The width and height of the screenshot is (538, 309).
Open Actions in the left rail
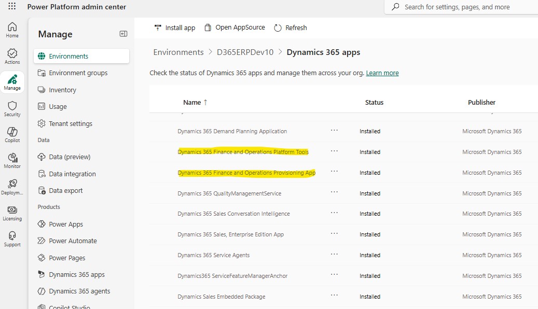(12, 56)
